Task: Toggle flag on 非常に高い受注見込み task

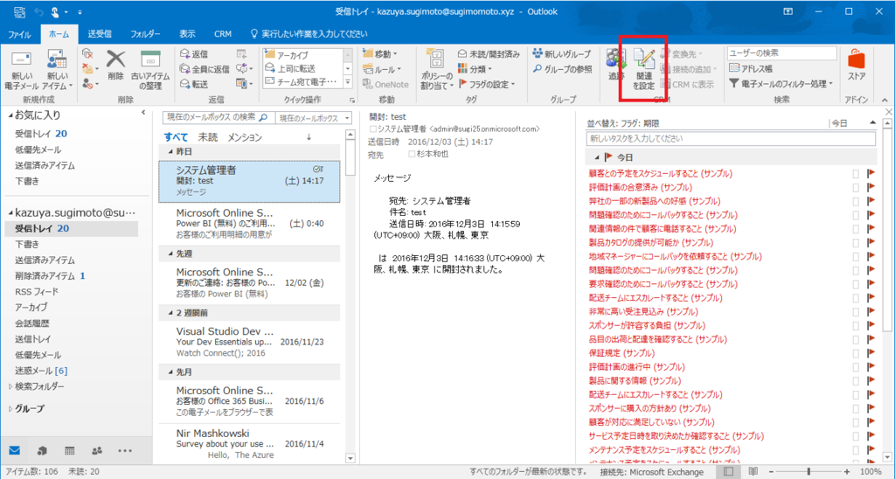Action: coord(871,312)
